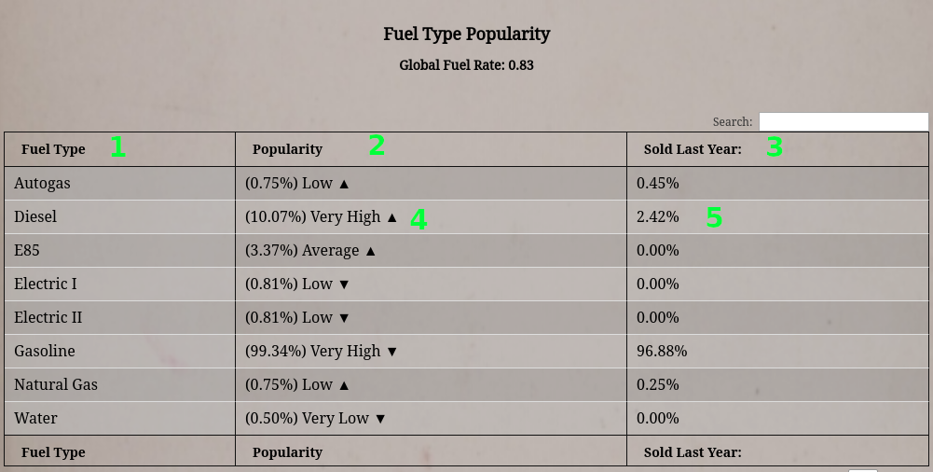
Task: Click the down arrow in Water row
Action: (380, 419)
